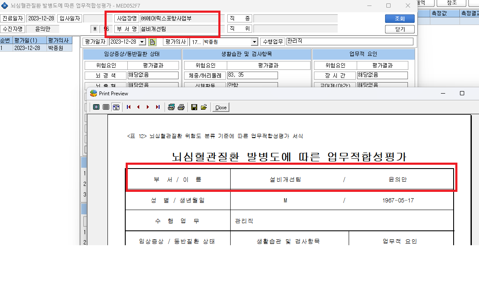Click the 닫기 close button

click(399, 29)
